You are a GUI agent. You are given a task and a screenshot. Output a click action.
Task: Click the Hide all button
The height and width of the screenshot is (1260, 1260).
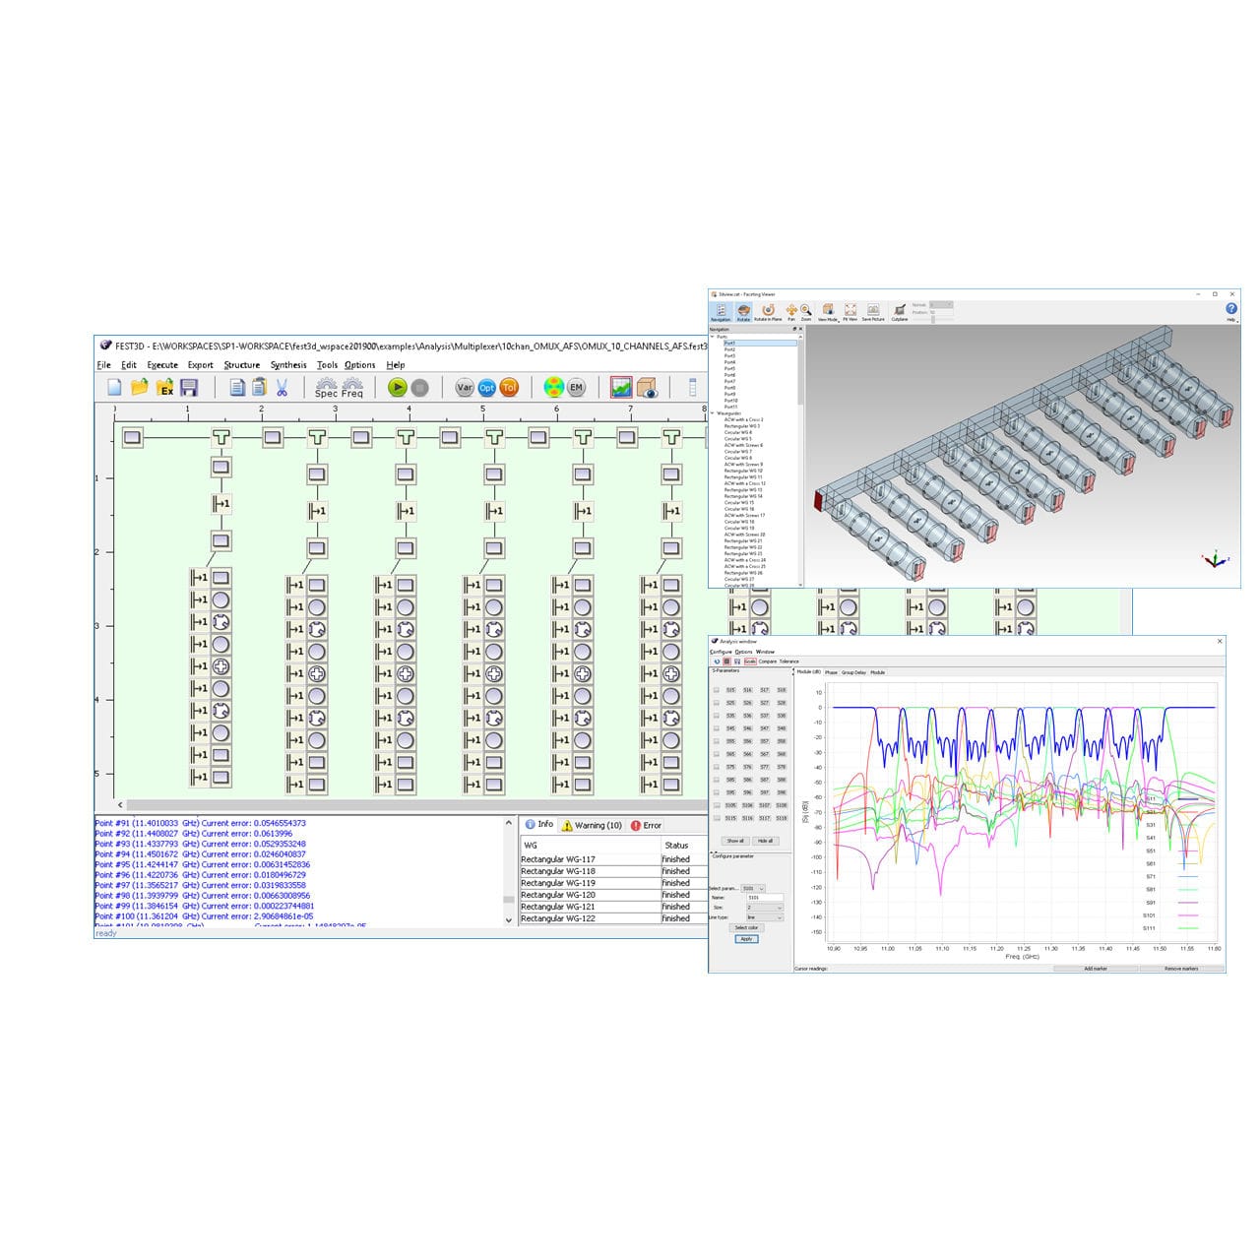pos(766,841)
